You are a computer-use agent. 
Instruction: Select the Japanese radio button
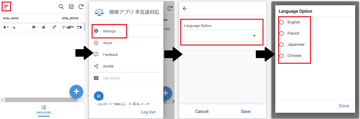click(281, 44)
